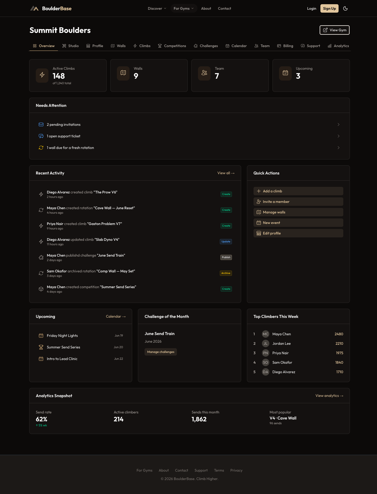The width and height of the screenshot is (377, 494).
Task: Open the Billing tab
Action: coord(285,46)
